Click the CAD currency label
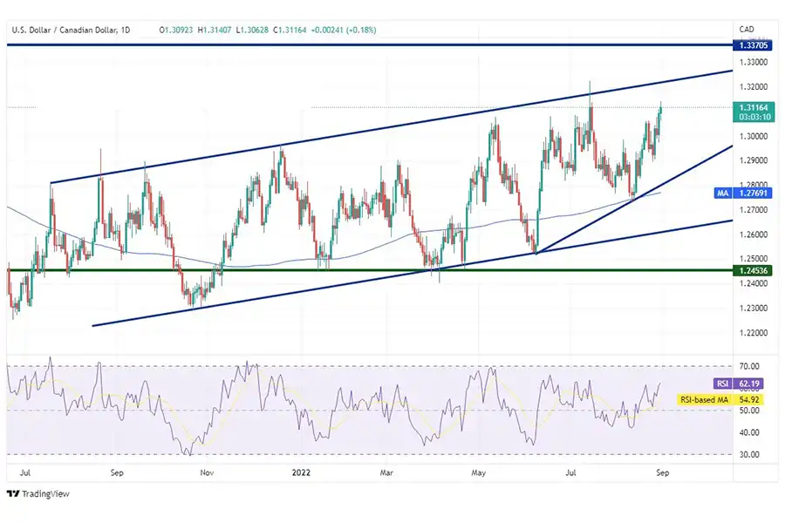 point(747,29)
